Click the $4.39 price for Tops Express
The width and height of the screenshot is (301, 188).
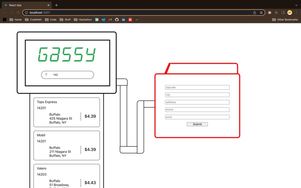(x=90, y=116)
